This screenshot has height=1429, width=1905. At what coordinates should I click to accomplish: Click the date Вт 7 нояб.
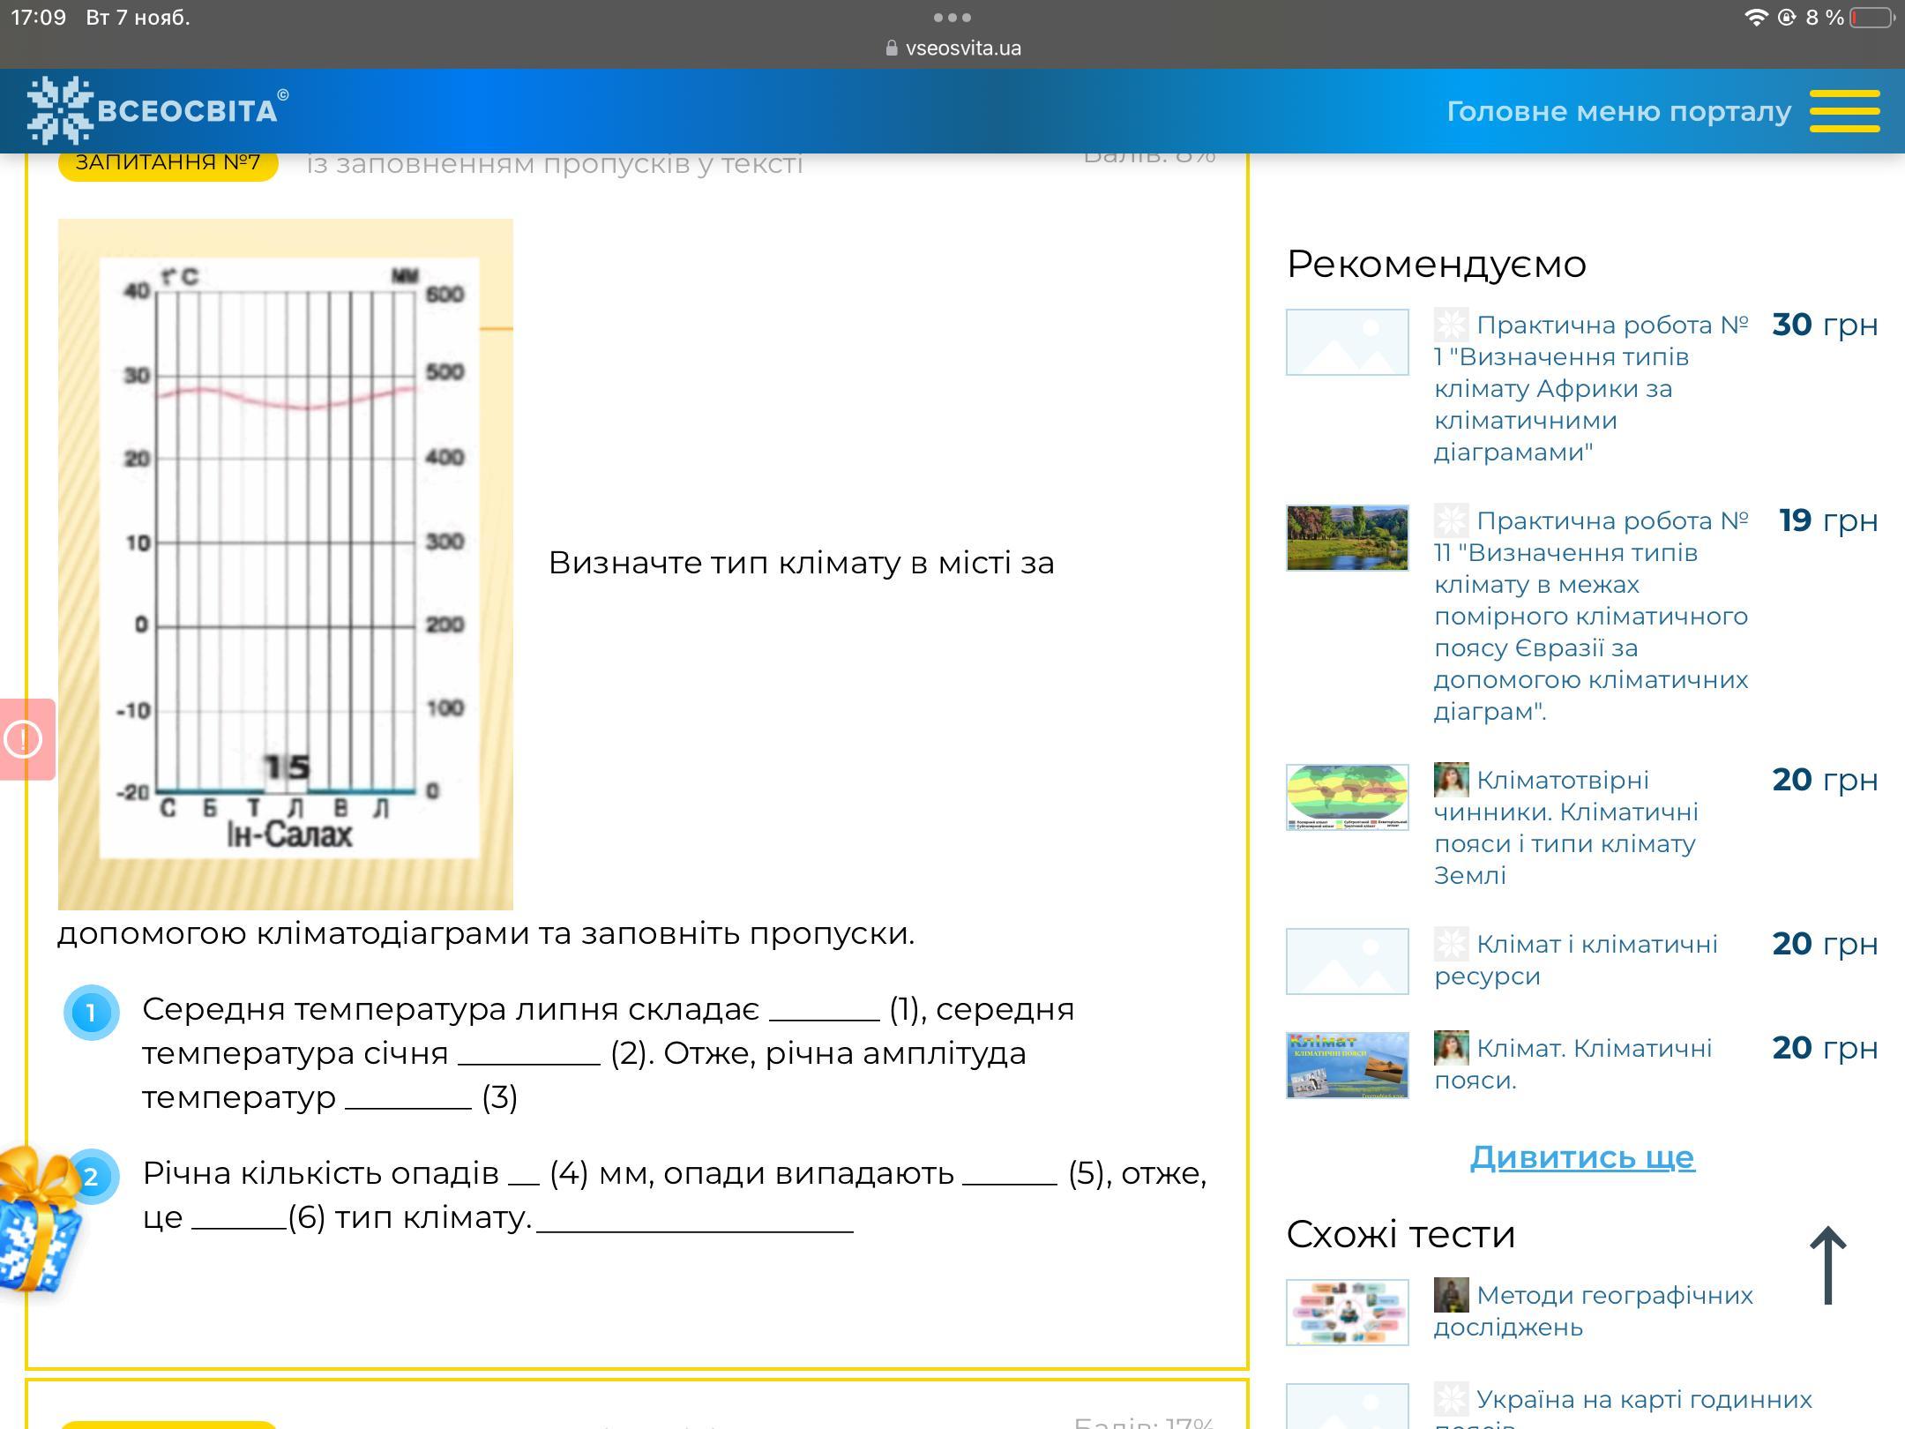click(138, 18)
